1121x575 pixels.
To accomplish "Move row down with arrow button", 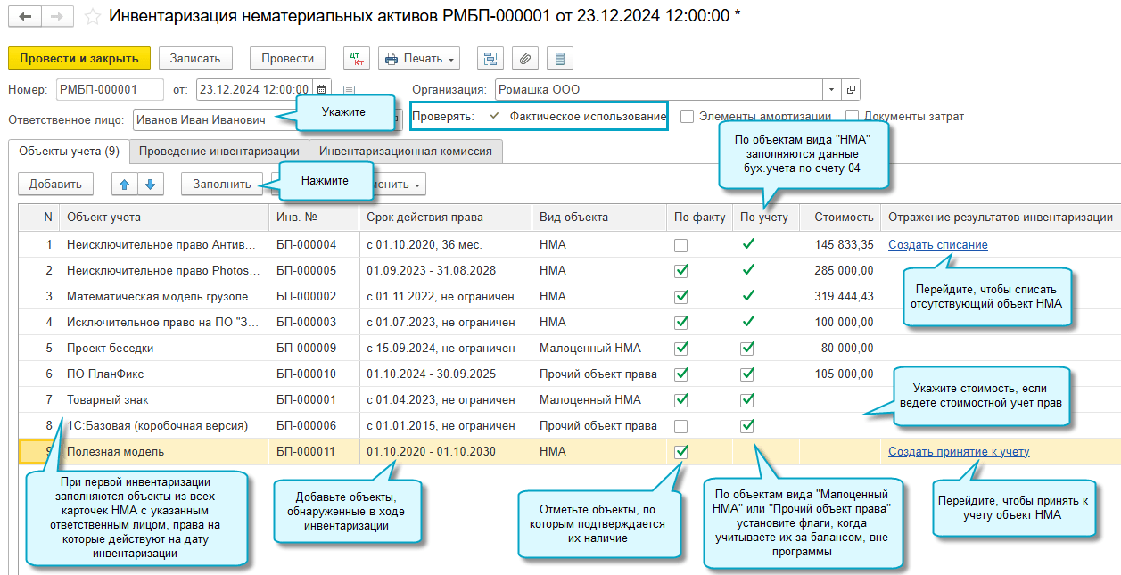I will pos(150,185).
